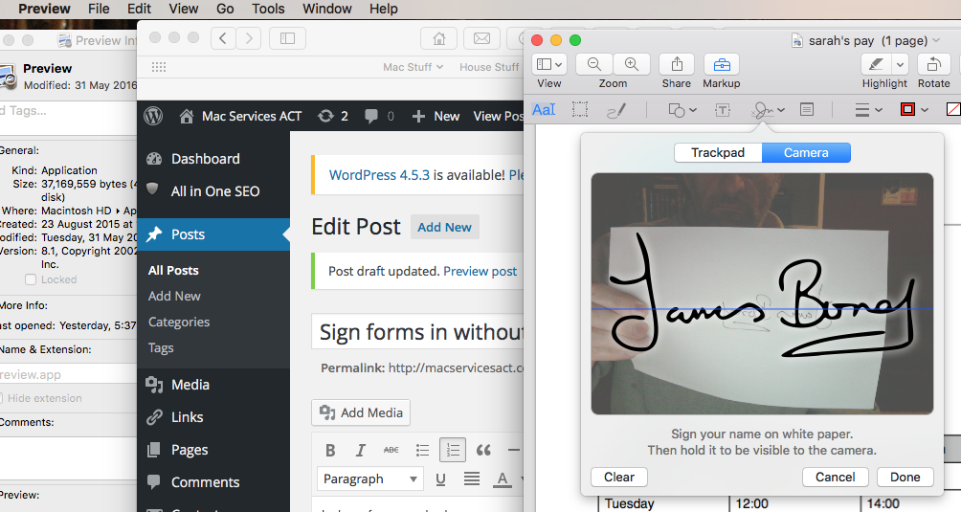
Task: Toggle Bold formatting in editor
Action: [x=330, y=450]
